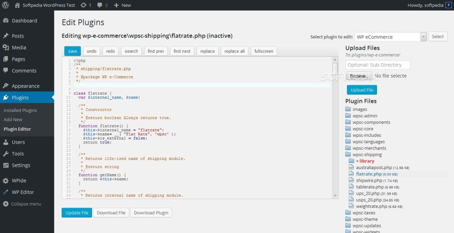This screenshot has height=233, width=454.
Task: Click the Settings sliders icon
Action: click(6, 165)
